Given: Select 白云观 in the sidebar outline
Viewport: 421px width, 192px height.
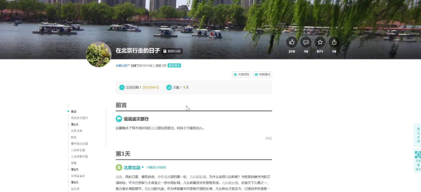Looking at the screenshot, I should click(75, 189).
